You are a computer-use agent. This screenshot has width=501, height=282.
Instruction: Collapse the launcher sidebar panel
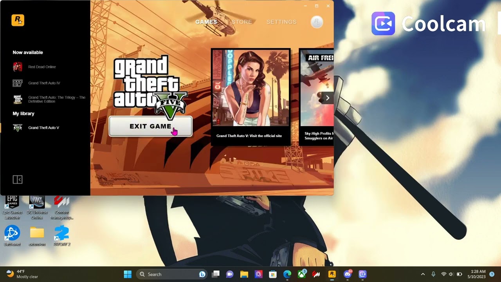[18, 179]
